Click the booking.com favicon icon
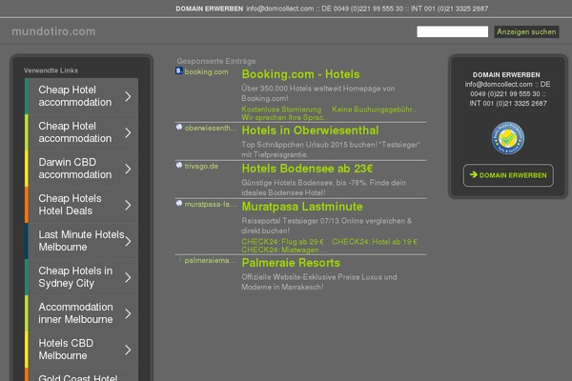The image size is (572, 381). pyautogui.click(x=179, y=70)
